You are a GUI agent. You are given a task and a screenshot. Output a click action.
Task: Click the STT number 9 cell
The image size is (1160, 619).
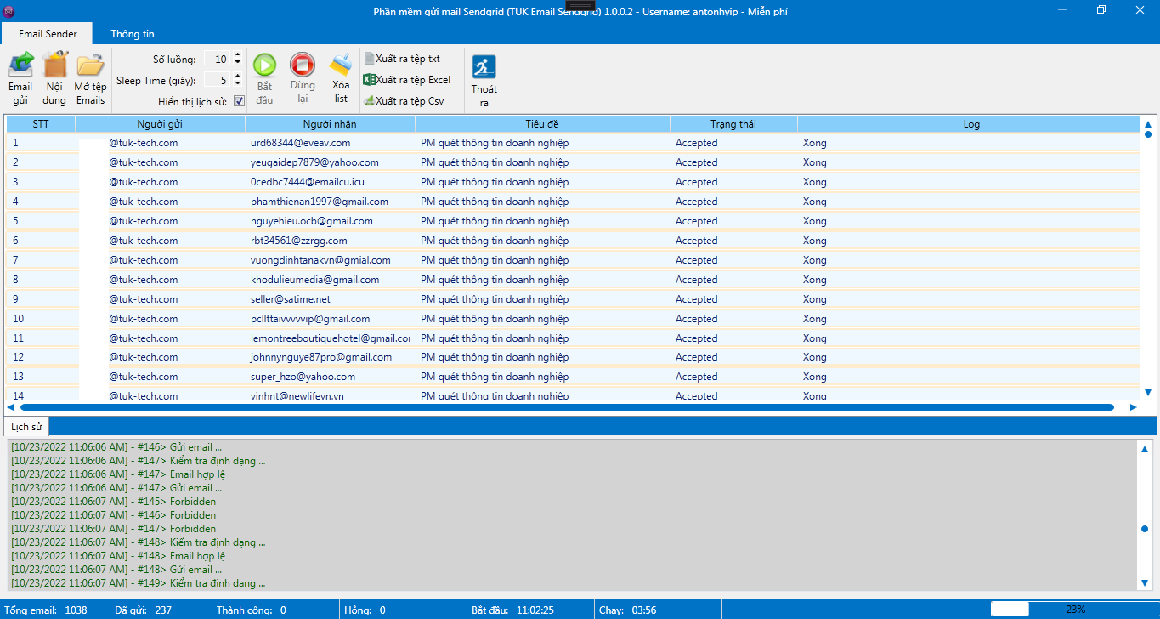[41, 299]
